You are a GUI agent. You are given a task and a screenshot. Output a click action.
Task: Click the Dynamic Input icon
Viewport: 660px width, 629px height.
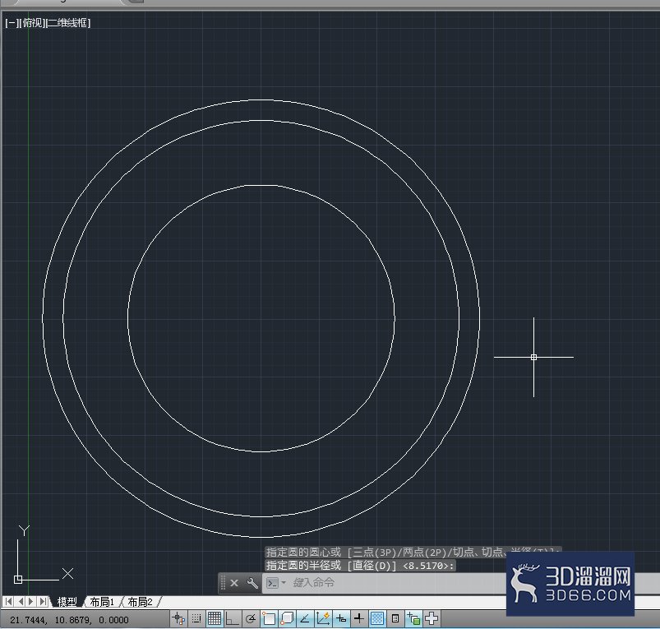[x=341, y=618]
